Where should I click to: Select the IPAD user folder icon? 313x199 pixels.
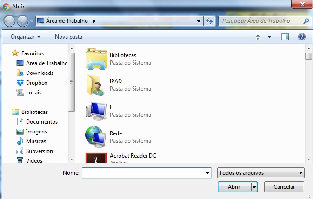coord(95,85)
